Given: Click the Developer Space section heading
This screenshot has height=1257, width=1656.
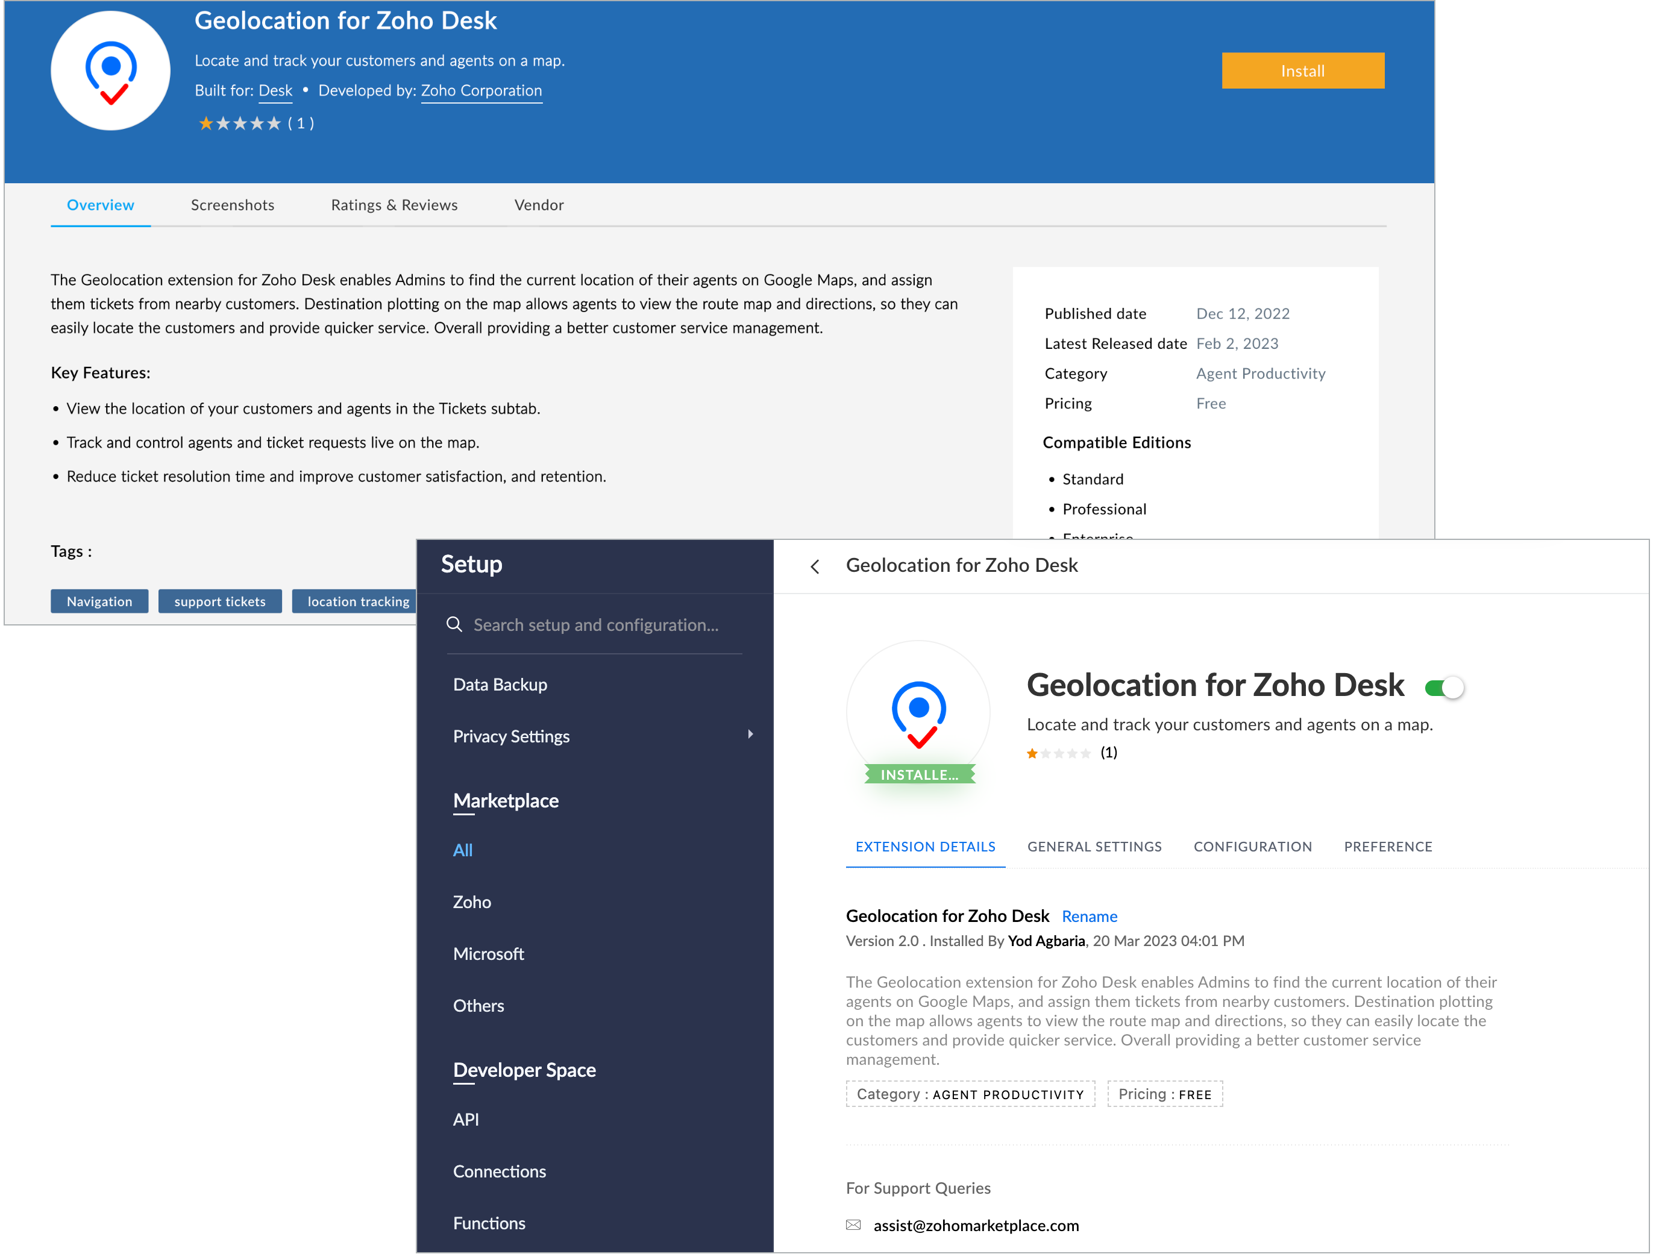Looking at the screenshot, I should click(x=524, y=1070).
